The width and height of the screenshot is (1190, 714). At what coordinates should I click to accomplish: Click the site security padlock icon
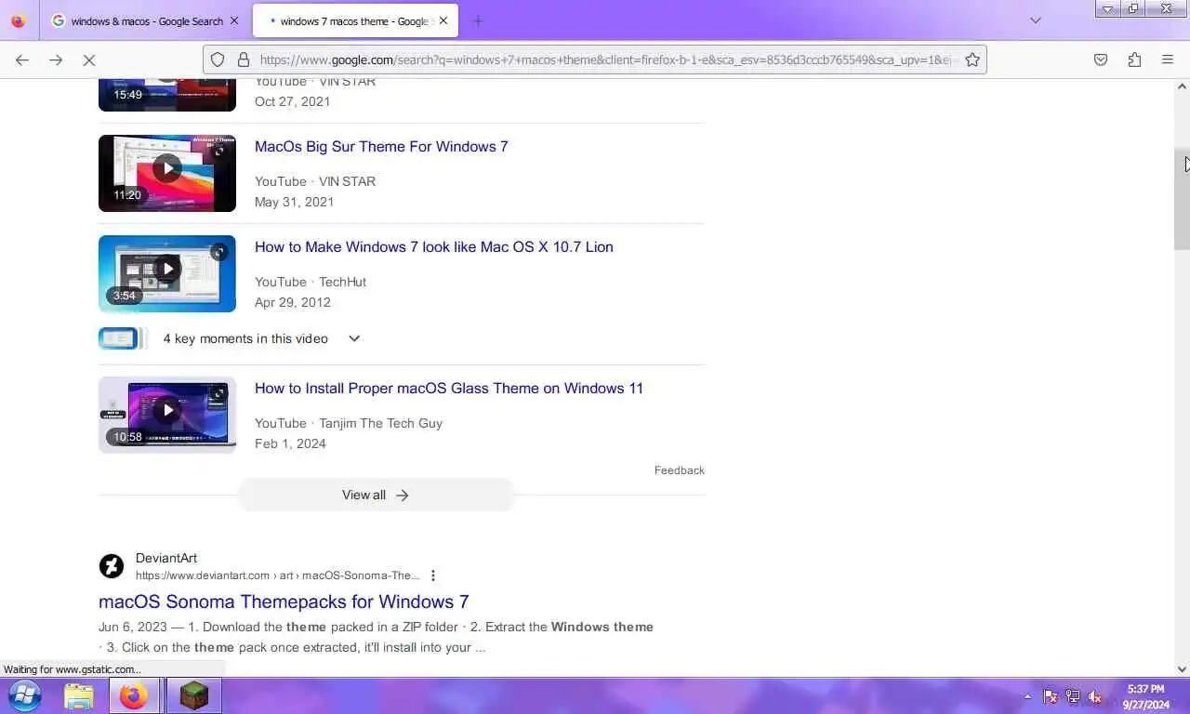tap(244, 59)
